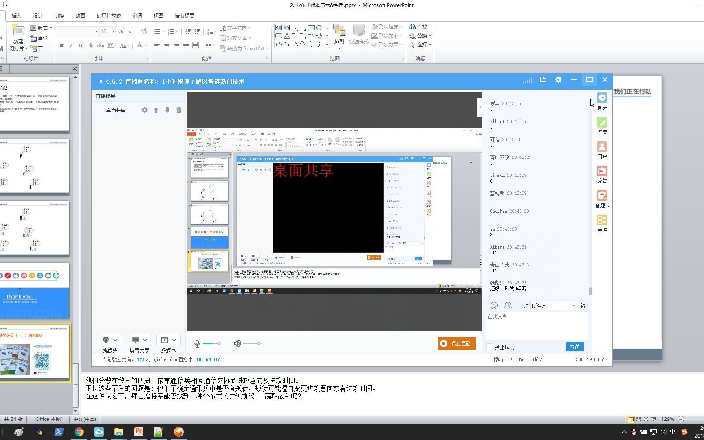Open the 审阅 review ribbon tab
704x440 pixels.
pyautogui.click(x=137, y=15)
